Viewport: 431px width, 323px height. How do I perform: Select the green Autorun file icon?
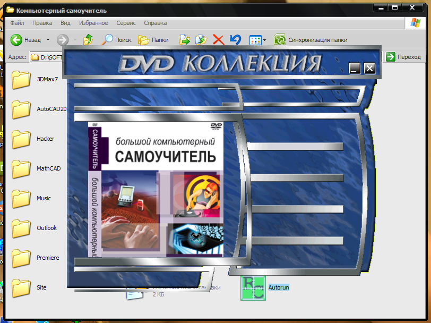click(x=253, y=288)
